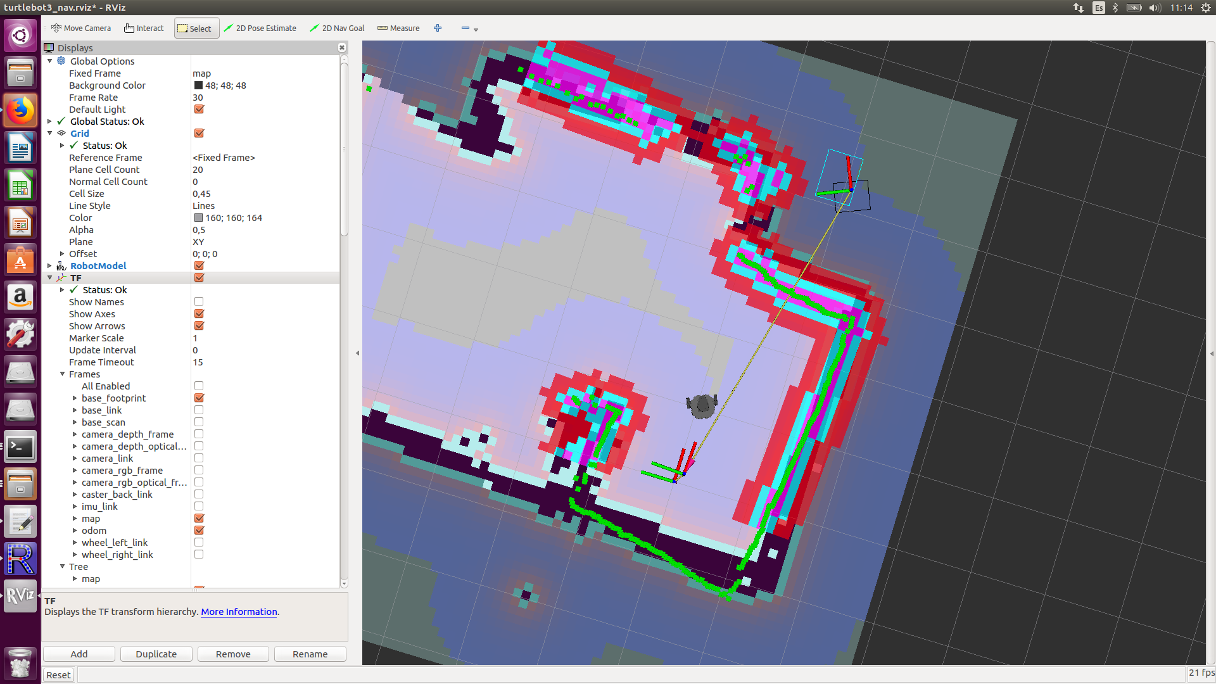Viewport: 1216px width, 684px height.
Task: Click the Background Color swatch
Action: pos(198,85)
